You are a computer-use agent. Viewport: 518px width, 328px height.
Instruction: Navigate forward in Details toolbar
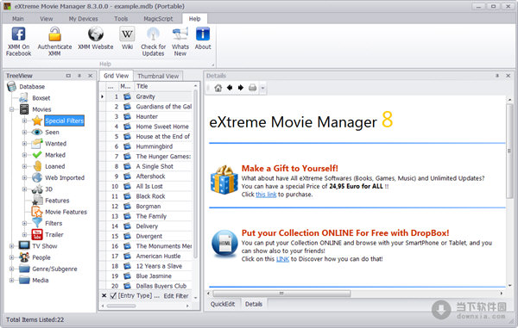click(241, 88)
